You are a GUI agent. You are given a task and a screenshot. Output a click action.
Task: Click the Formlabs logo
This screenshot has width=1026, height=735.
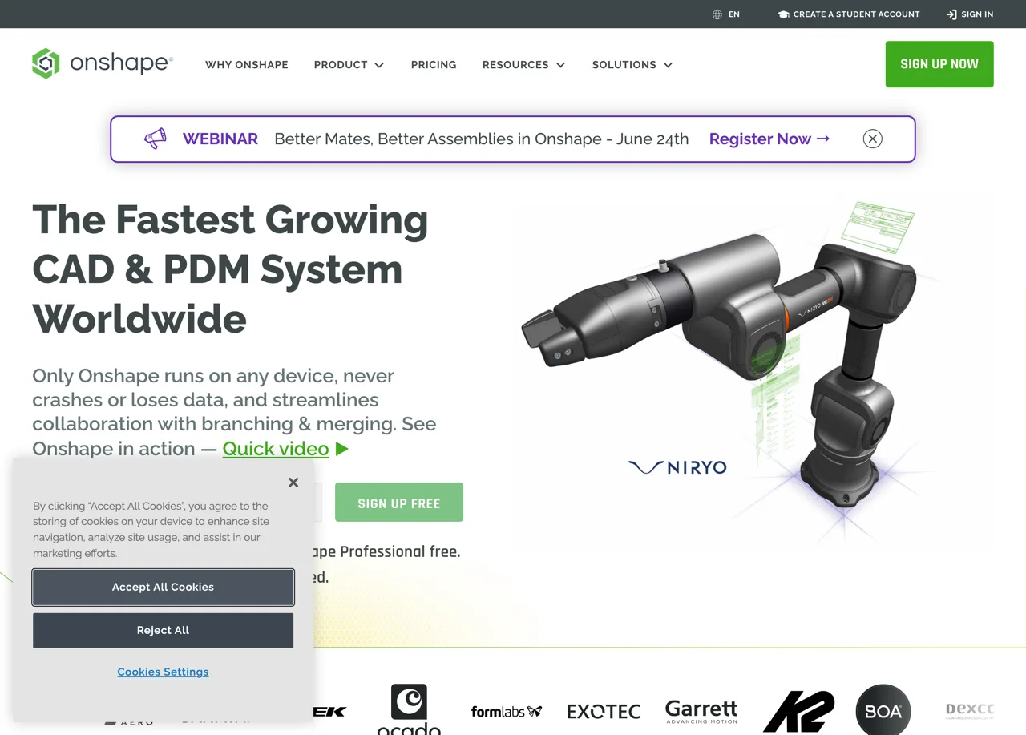coord(507,711)
